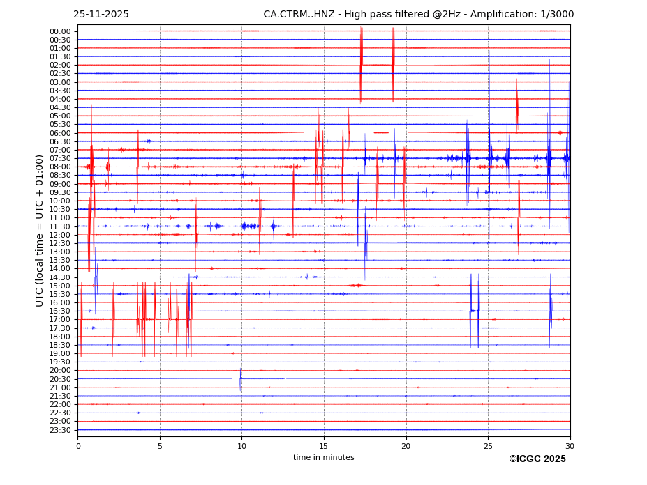
Task: Click the 15:00 time row label
Action: pos(60,286)
